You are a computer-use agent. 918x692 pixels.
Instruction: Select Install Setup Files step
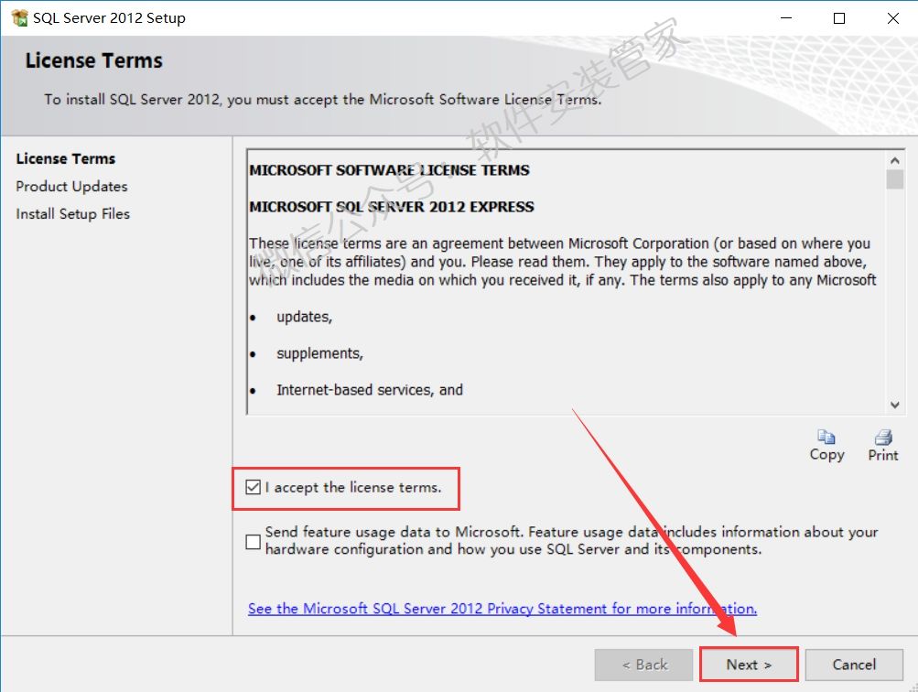coord(72,213)
